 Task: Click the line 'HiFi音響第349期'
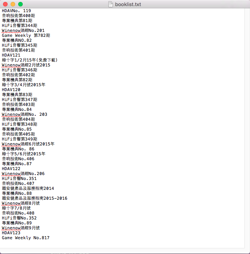tap(20, 139)
